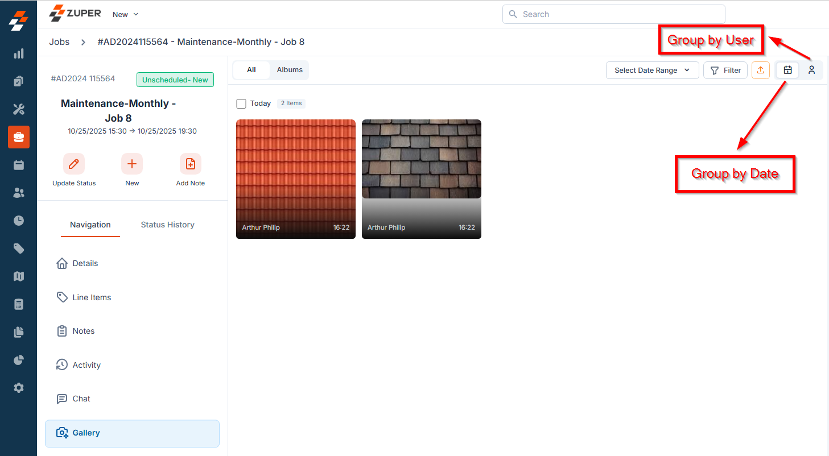Viewport: 829px width, 456px height.
Task: Select the Navigation tab
Action: pos(90,225)
